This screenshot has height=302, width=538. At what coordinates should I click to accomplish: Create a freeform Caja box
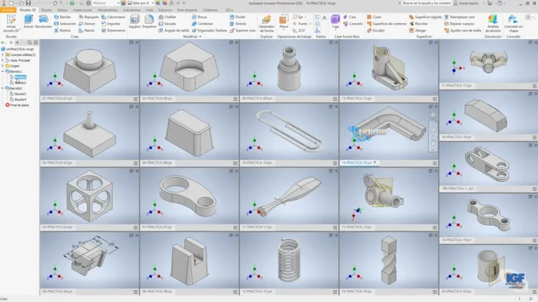tap(336, 21)
